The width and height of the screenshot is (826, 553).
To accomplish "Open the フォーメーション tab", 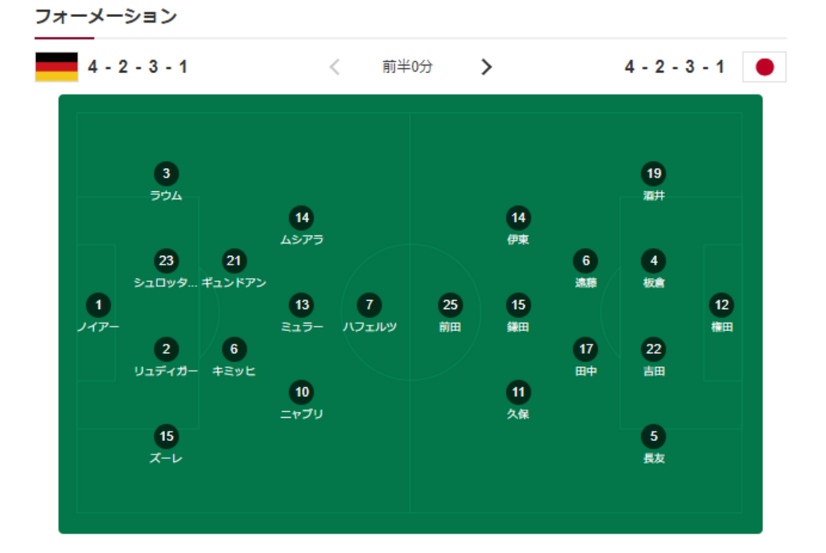I will click(x=105, y=17).
